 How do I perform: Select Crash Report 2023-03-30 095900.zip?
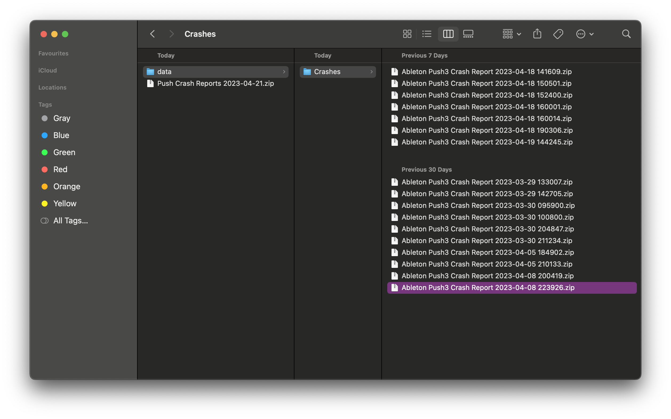tap(488, 205)
